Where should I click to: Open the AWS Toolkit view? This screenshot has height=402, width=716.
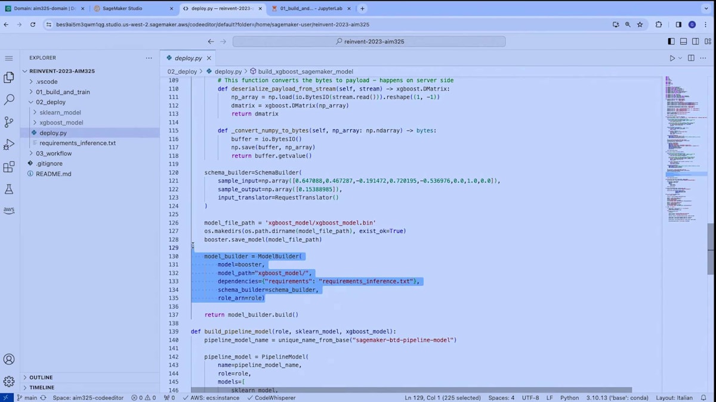[9, 210]
